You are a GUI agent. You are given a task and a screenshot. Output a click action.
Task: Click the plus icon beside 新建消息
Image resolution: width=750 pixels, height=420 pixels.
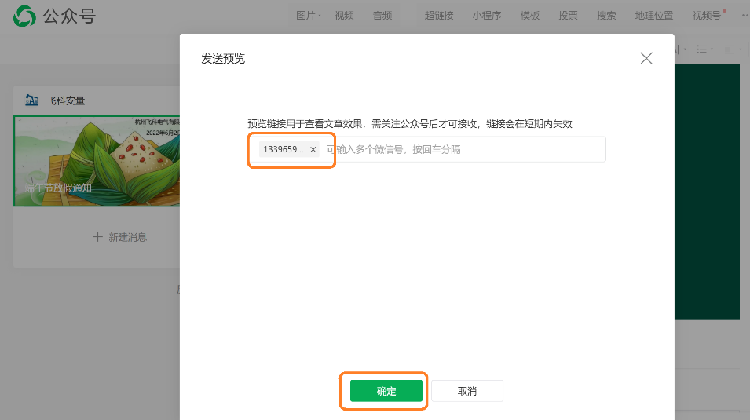pos(97,237)
